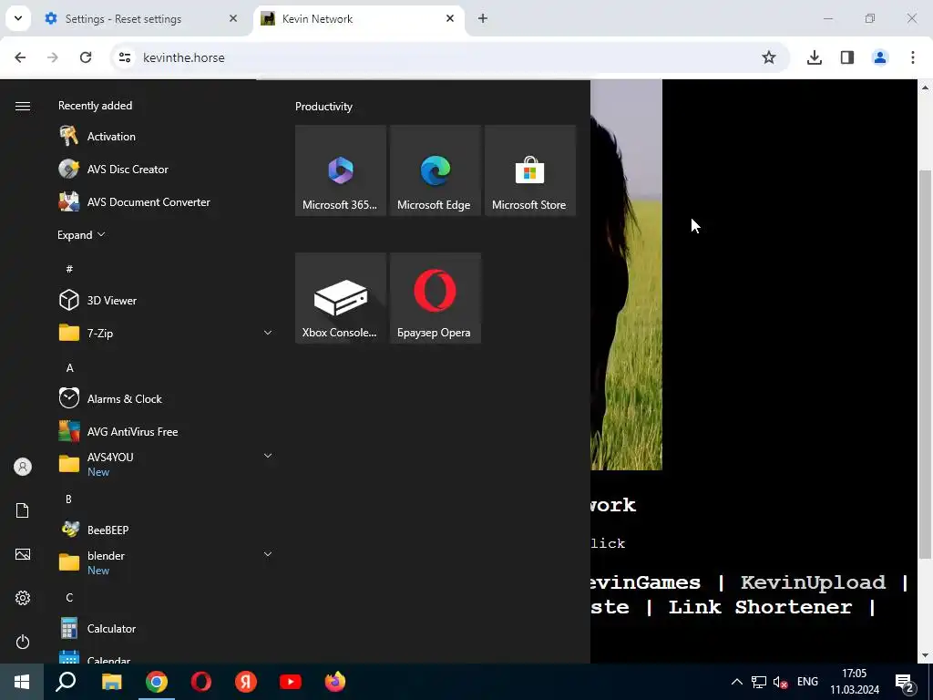Jump to letter B app group
The width and height of the screenshot is (933, 700).
(68, 499)
